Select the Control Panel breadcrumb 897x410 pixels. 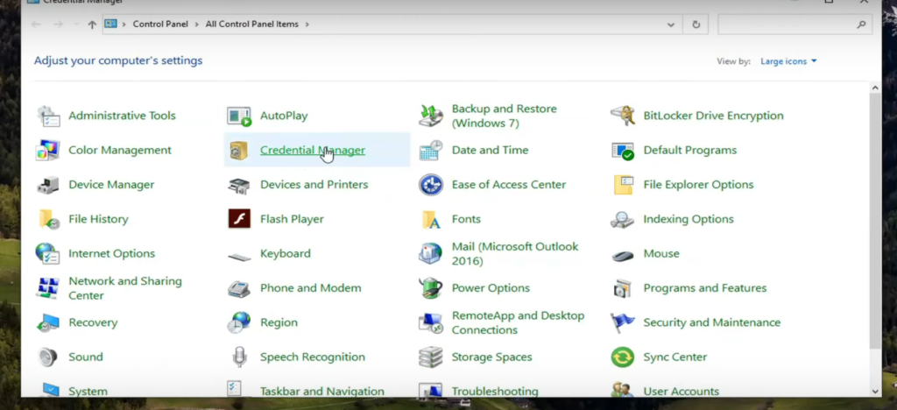[160, 25]
